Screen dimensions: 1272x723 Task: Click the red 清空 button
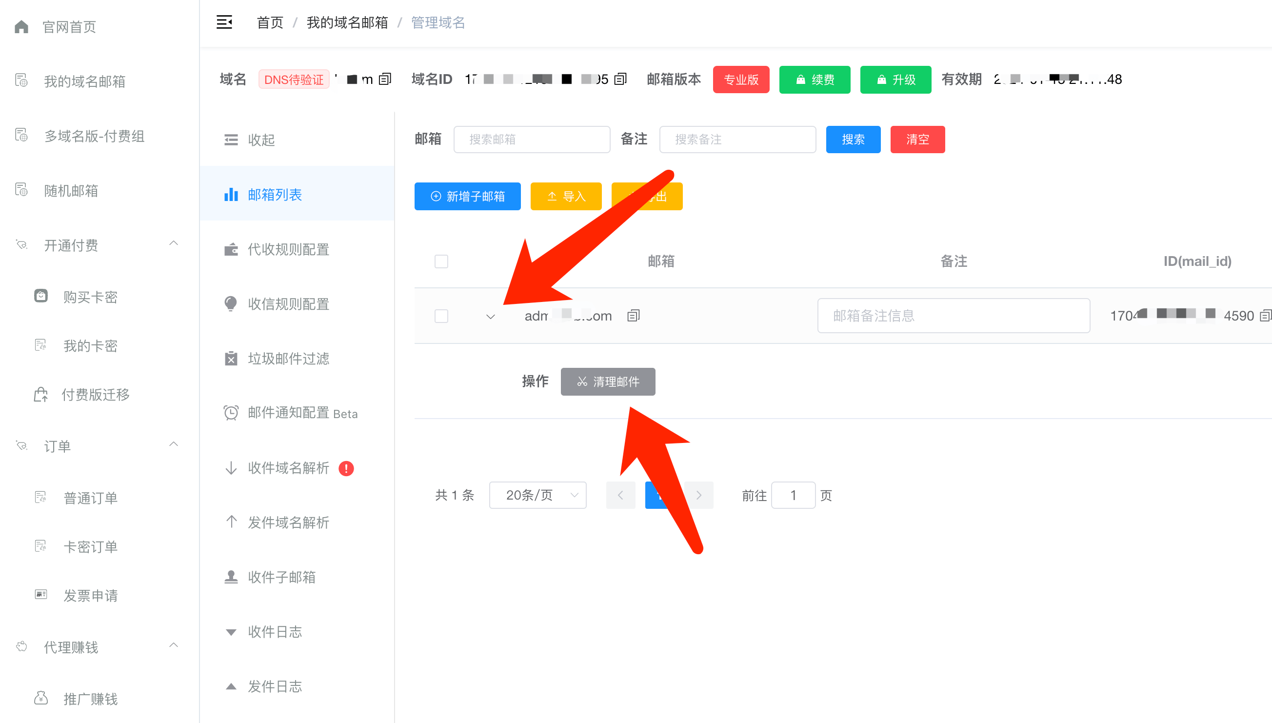click(917, 140)
